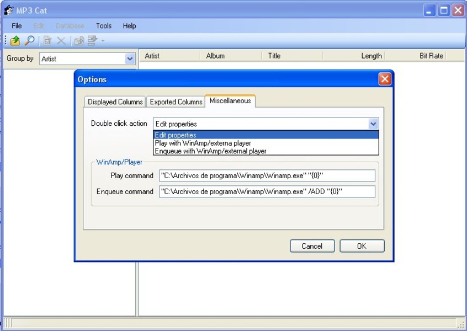This screenshot has height=331, width=467.
Task: Collapse the Double click action dropdown arrow
Action: (373, 124)
